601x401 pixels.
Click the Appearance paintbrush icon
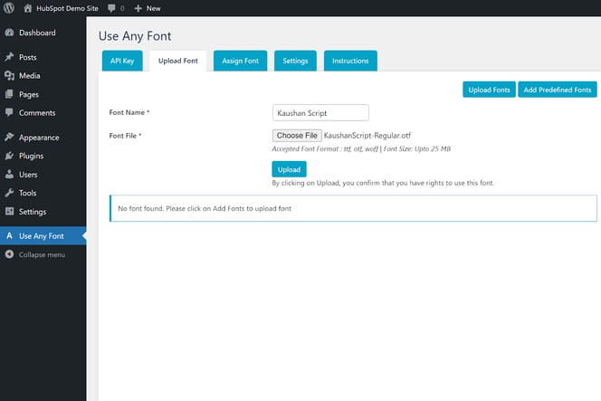click(10, 137)
